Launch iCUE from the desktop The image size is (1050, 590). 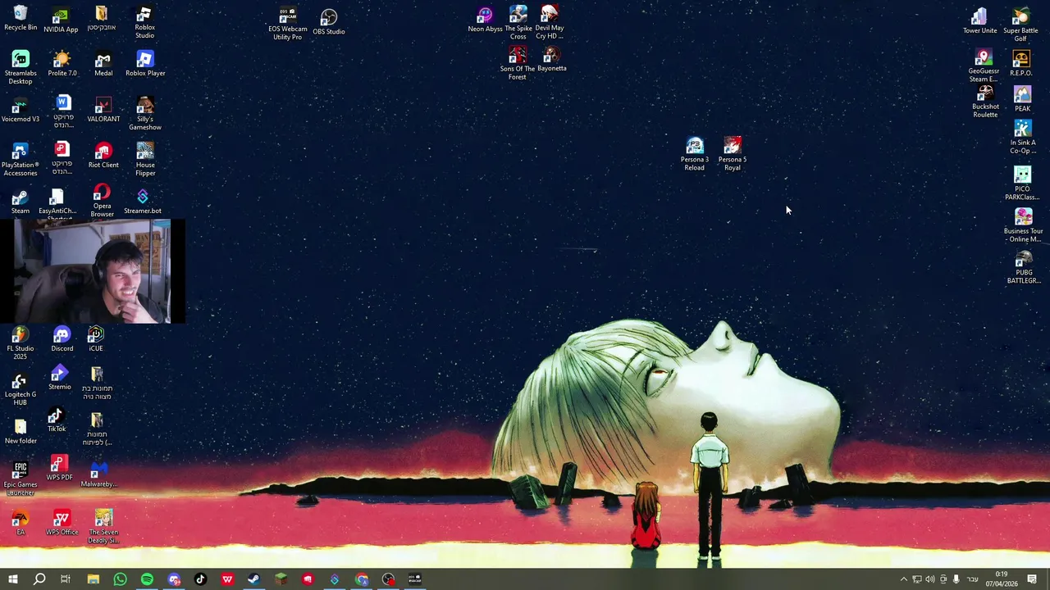(96, 339)
